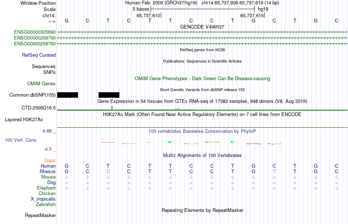Click the '5 bases' scale text

coord(141,9)
